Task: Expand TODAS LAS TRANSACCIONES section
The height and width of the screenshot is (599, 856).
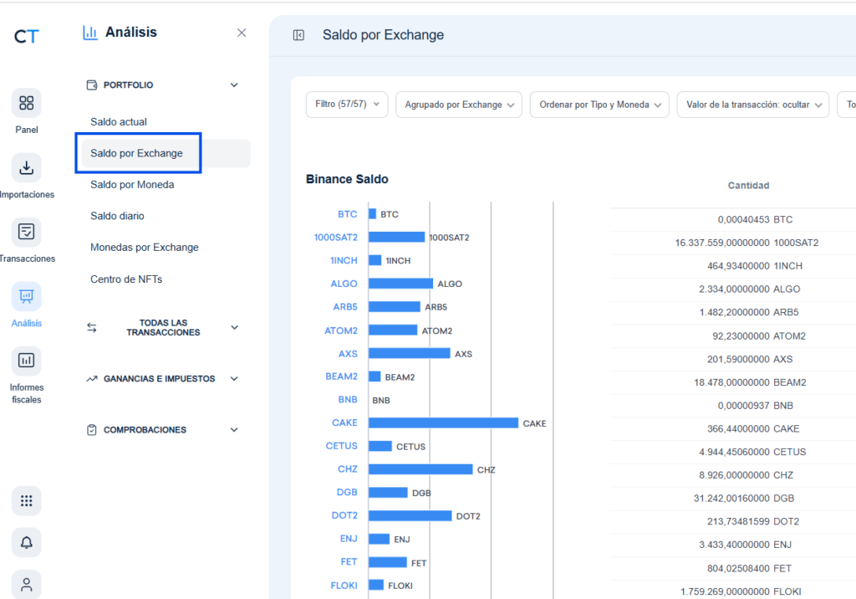Action: click(234, 327)
